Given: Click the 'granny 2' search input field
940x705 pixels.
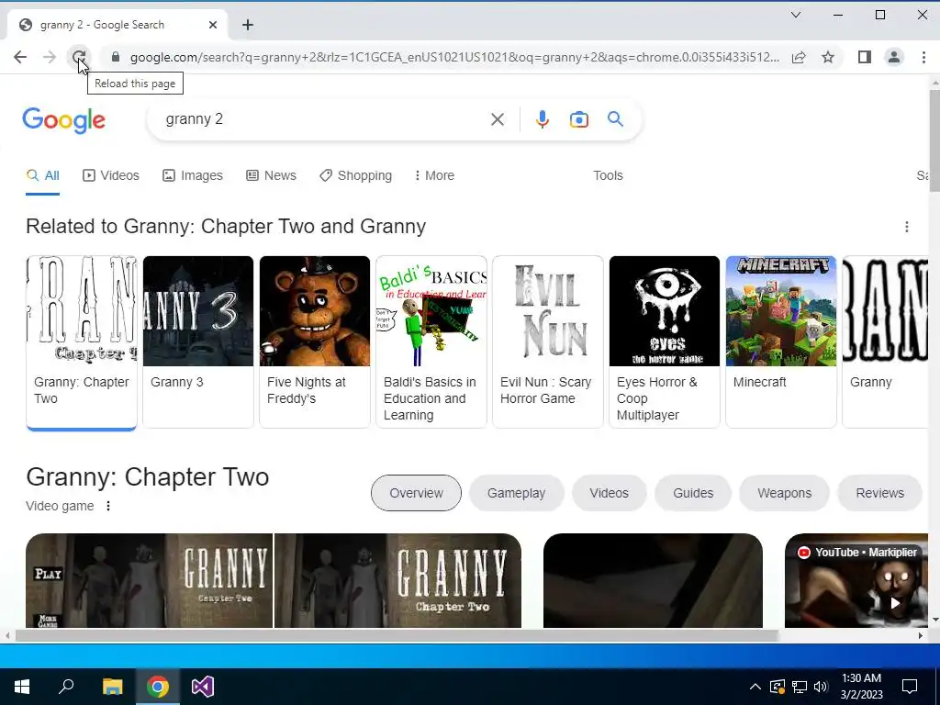Looking at the screenshot, I should 324,119.
